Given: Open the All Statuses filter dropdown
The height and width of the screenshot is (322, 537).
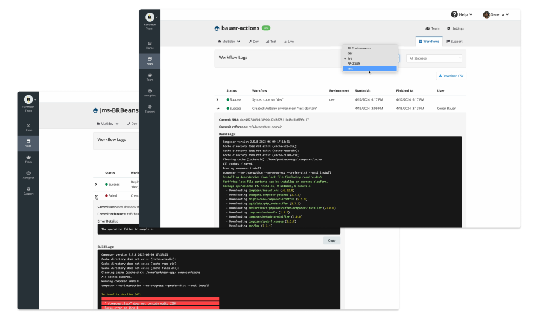Looking at the screenshot, I should pos(434,58).
